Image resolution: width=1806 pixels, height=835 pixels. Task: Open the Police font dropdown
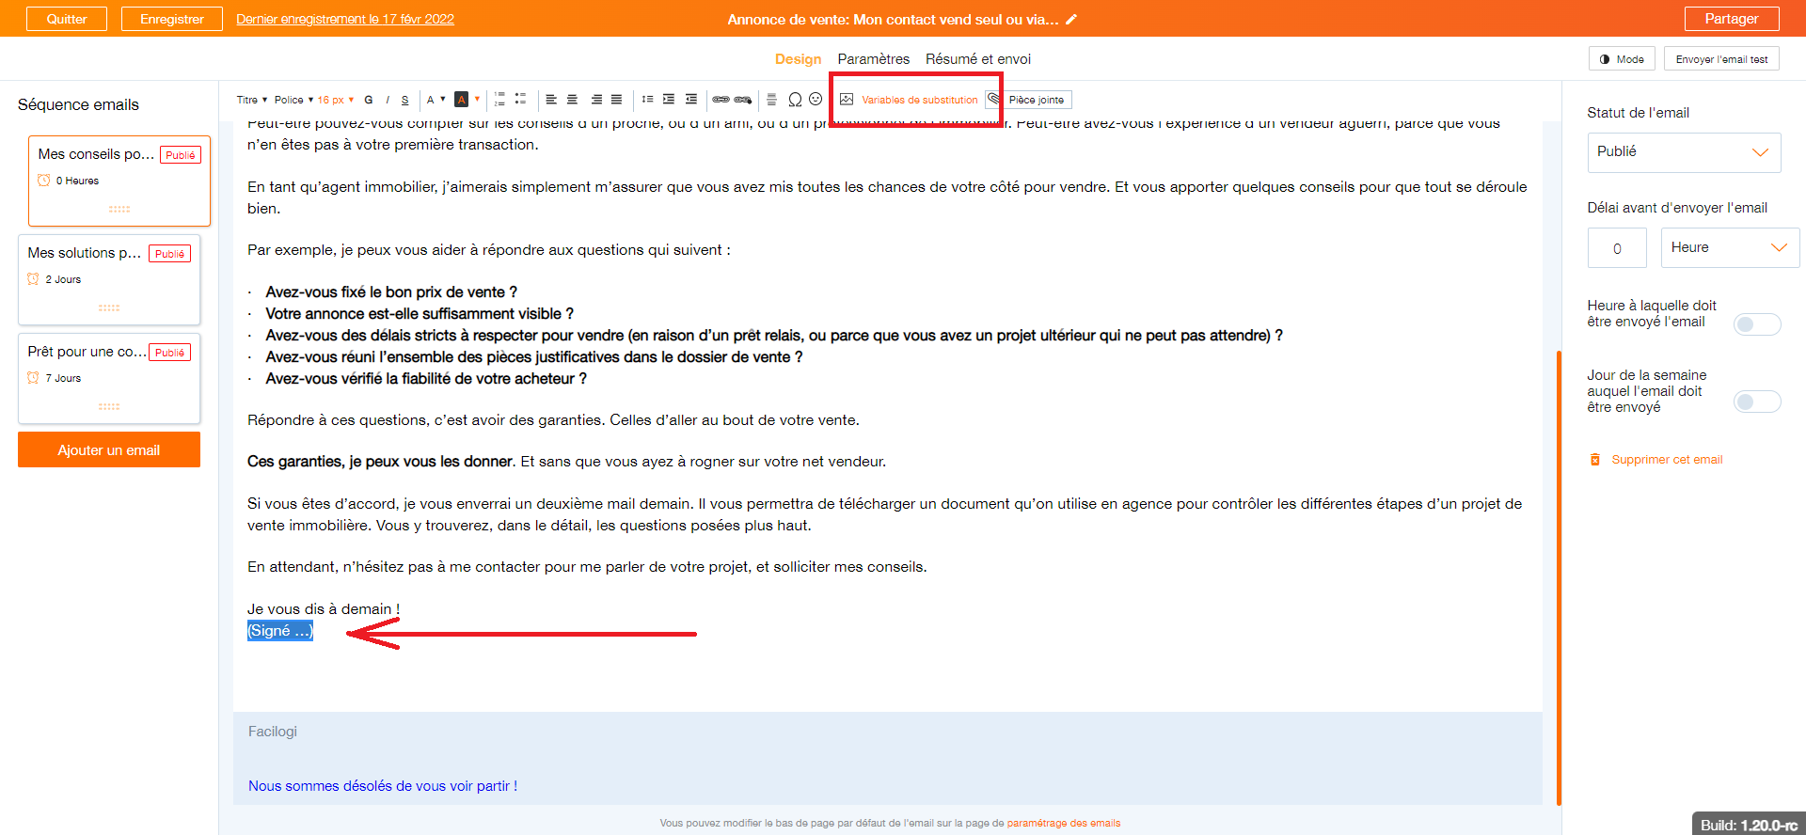(293, 100)
